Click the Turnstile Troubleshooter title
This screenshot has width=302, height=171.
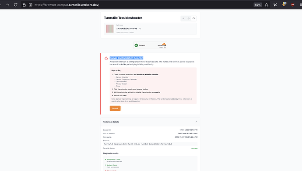click(123, 17)
